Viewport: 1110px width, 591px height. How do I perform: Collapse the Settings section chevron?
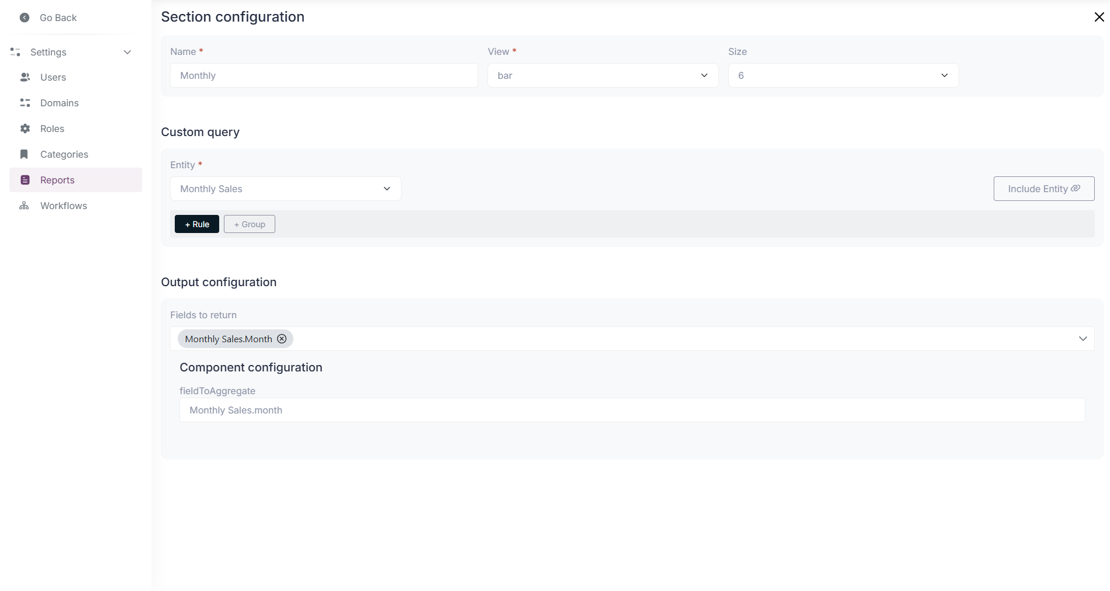coord(127,52)
